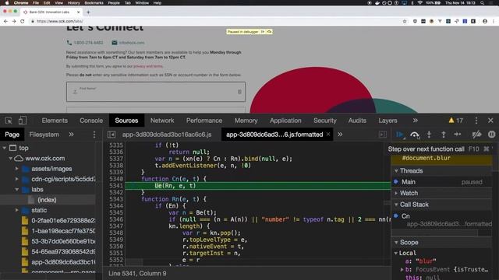Open the Memory tab
Image resolution: width=499 pixels, height=280 pixels.
246,121
